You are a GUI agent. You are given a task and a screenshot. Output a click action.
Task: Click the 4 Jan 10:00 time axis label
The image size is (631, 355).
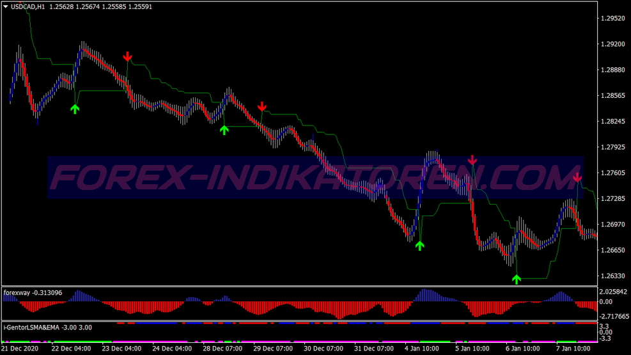coord(422,349)
